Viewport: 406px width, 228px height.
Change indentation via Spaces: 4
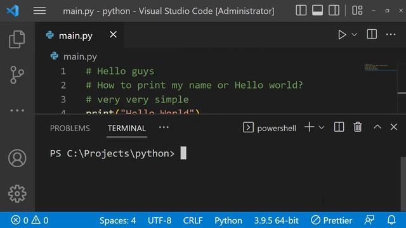coord(117,220)
